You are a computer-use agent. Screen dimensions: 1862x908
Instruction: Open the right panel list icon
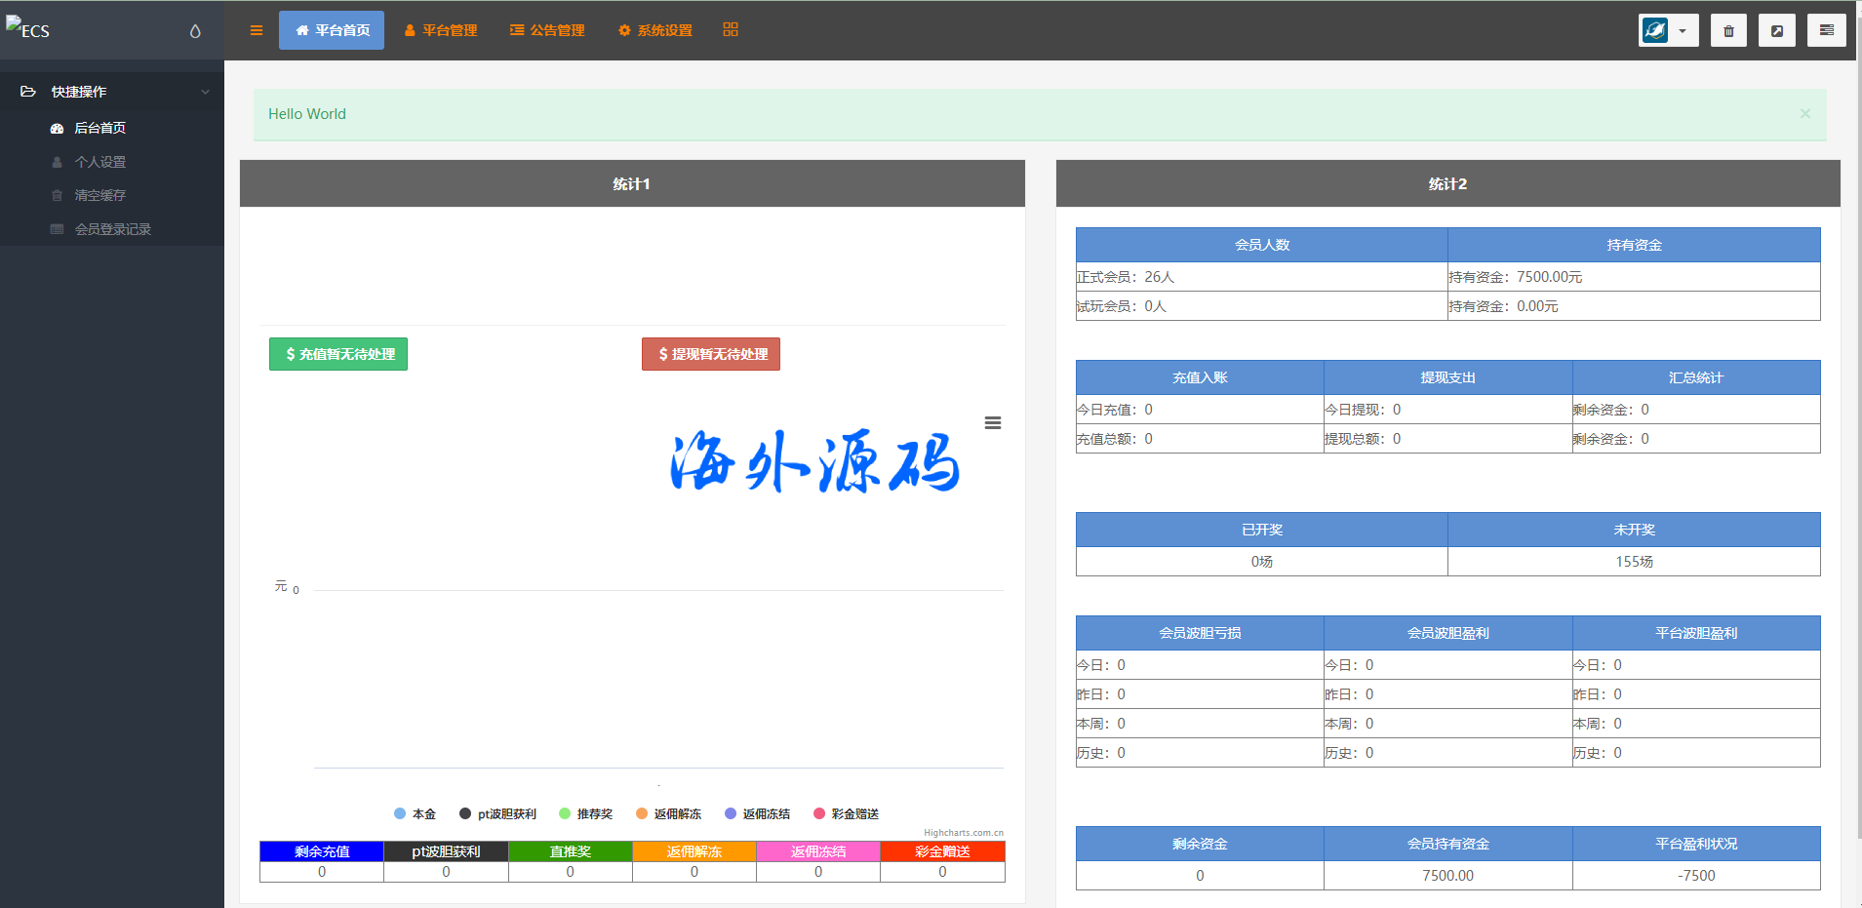pos(1826,31)
